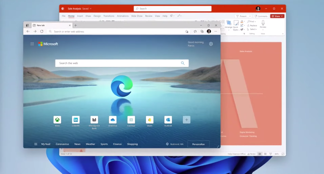The height and width of the screenshot is (174, 324).
Task: Switch to PowerPoint Transitions tab
Action: click(x=109, y=16)
